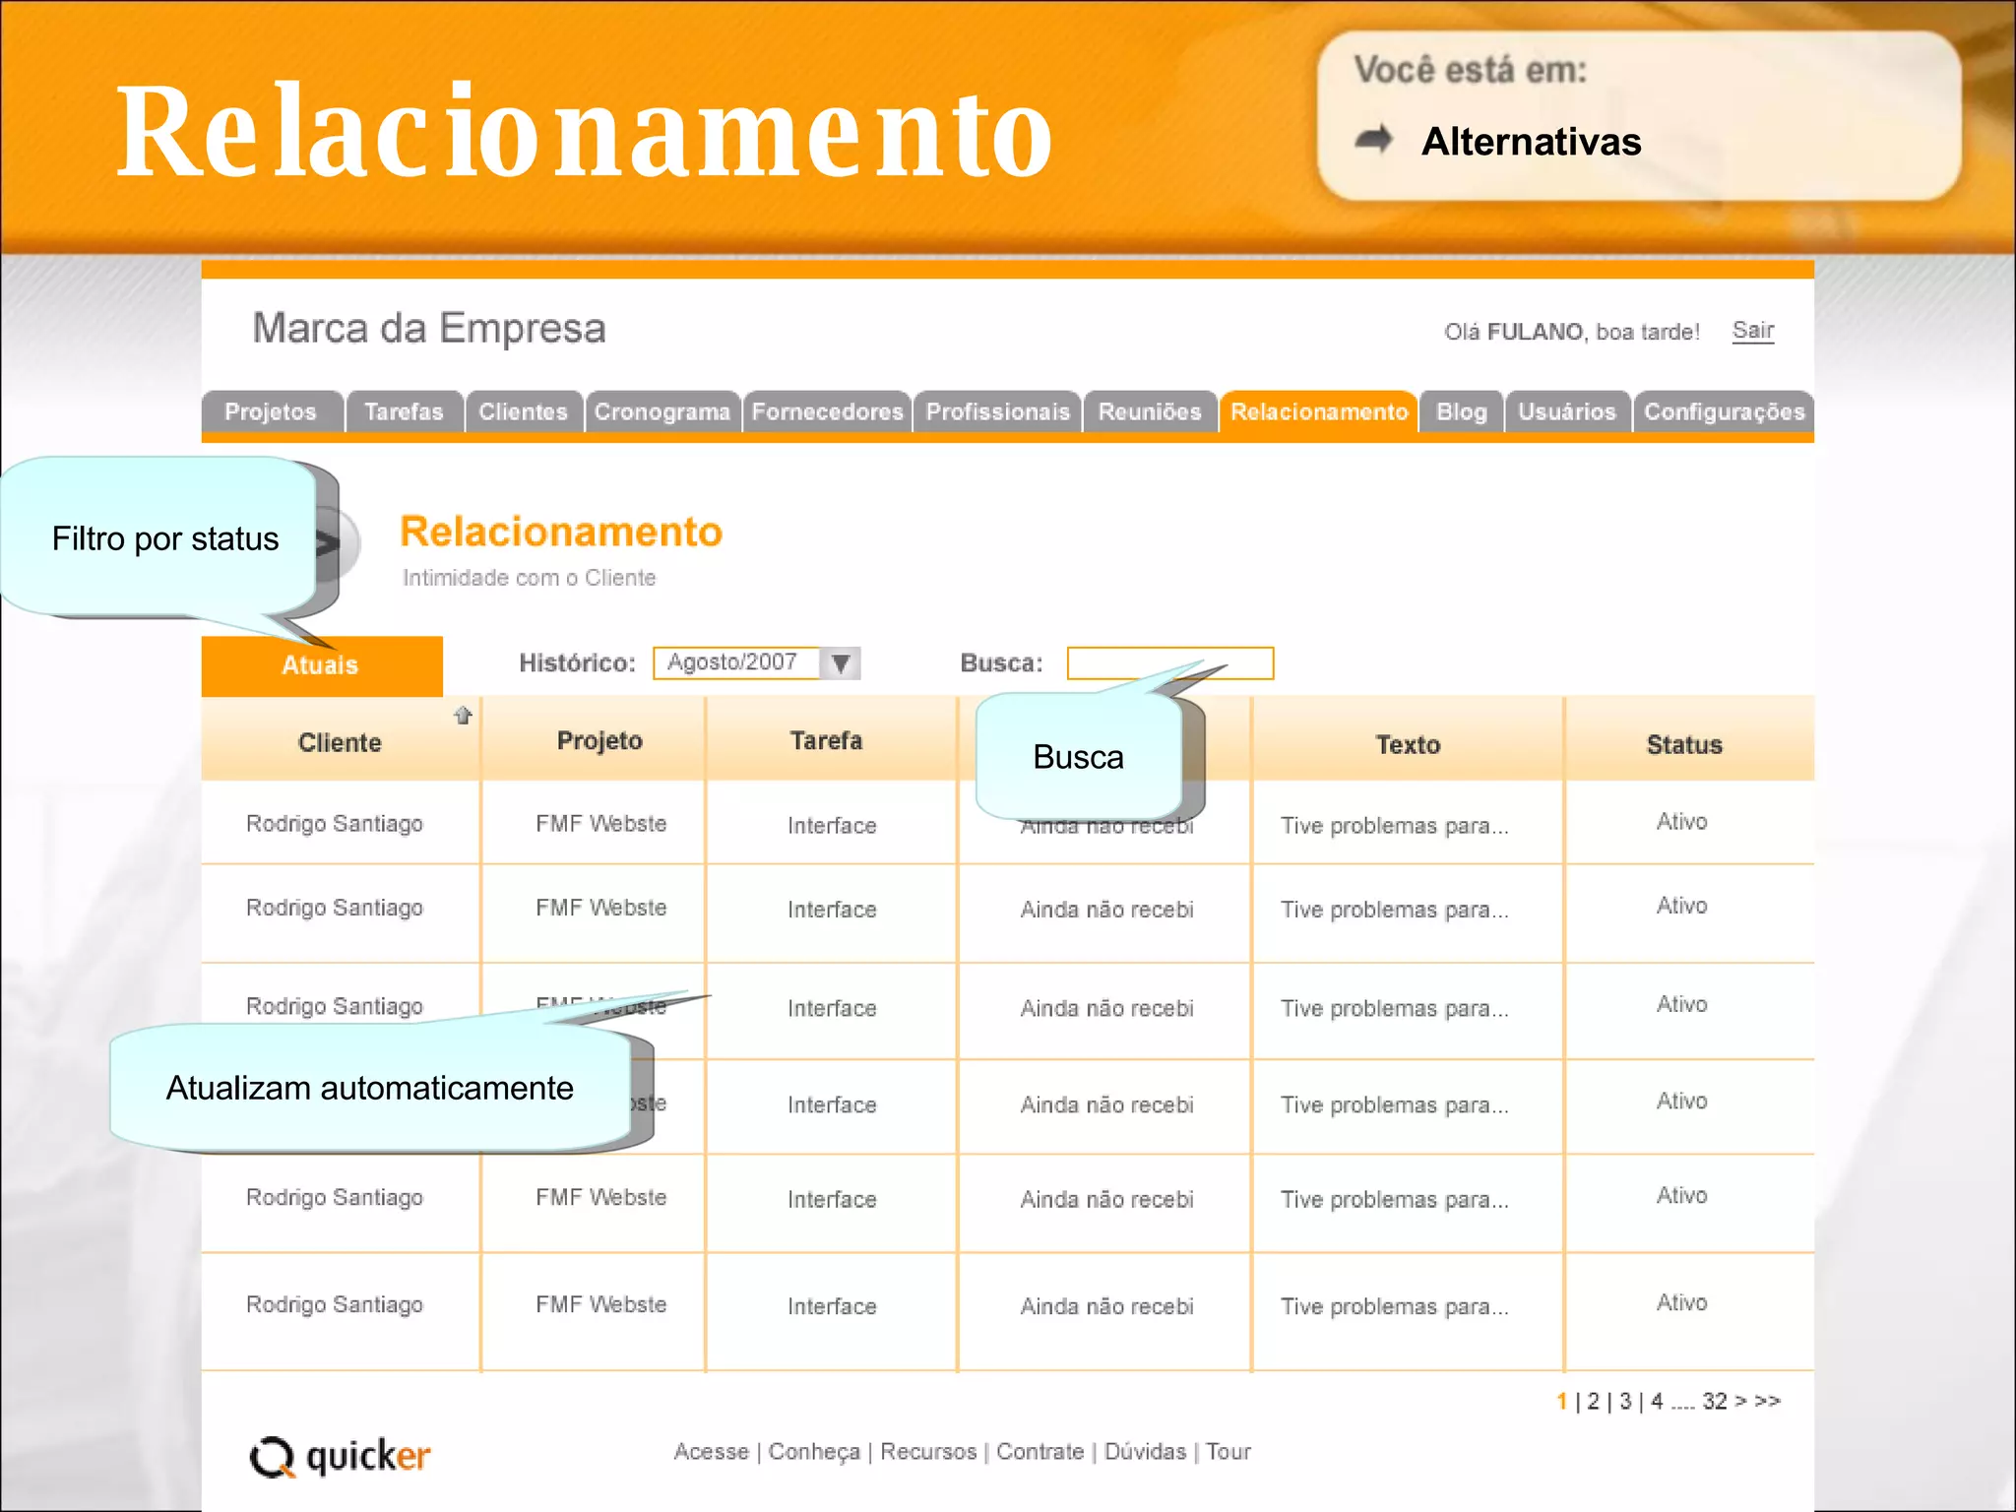The height and width of the screenshot is (1512, 2016).
Task: Click the Marca da Empresa logo text
Action: pos(429,328)
